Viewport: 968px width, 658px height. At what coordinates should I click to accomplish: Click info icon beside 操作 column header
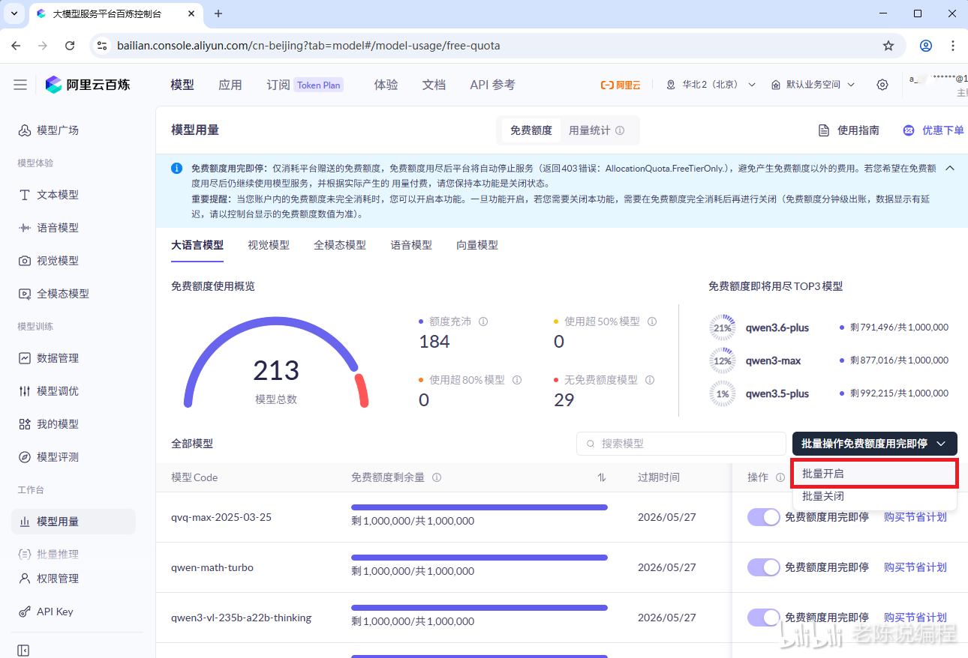(x=780, y=477)
